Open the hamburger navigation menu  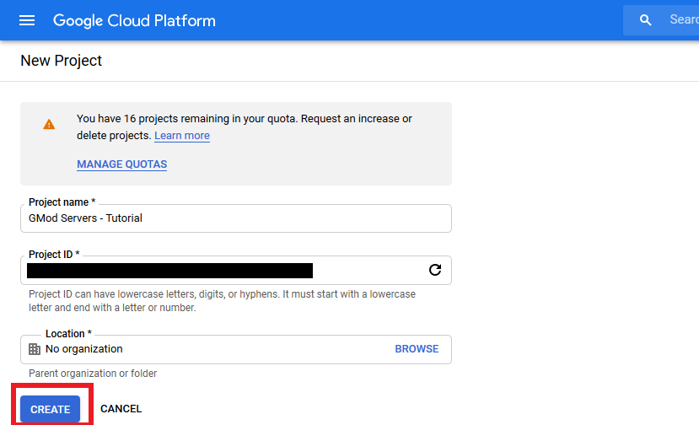pyautogui.click(x=27, y=20)
